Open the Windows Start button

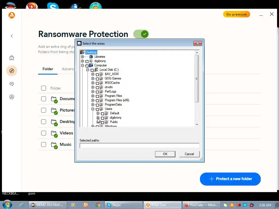pyautogui.click(x=7, y=204)
